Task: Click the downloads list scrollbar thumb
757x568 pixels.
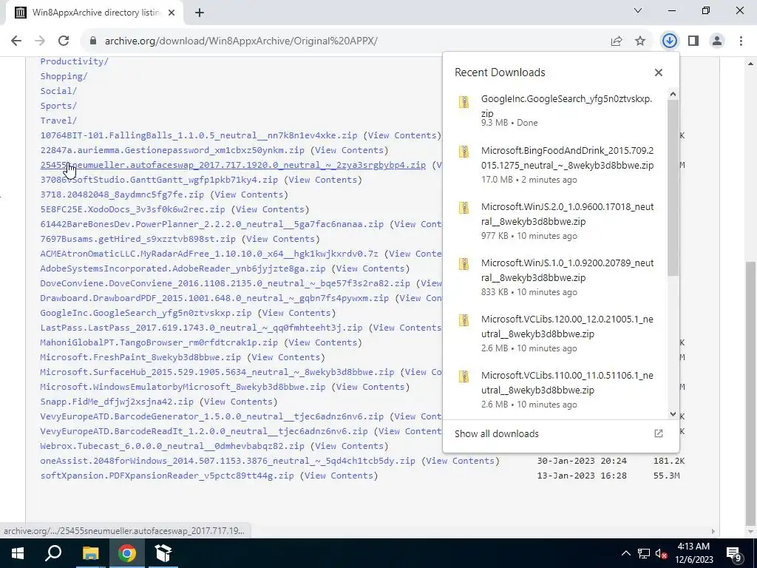Action: point(673,188)
